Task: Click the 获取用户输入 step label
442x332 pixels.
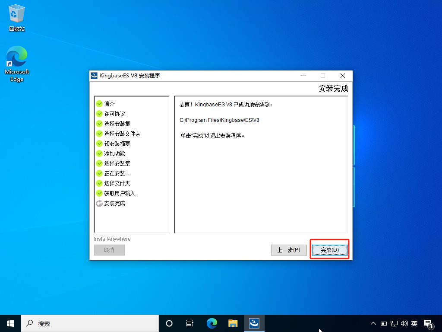Action: click(x=120, y=193)
